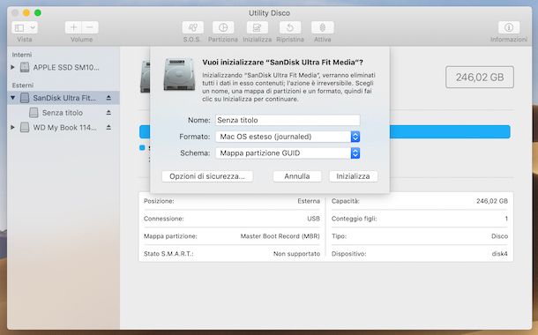Confirm with the Inizializza dialog button
The width and height of the screenshot is (538, 335).
(353, 176)
